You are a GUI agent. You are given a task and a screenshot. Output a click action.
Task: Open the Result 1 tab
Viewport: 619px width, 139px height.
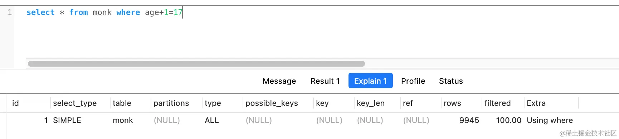(325, 81)
